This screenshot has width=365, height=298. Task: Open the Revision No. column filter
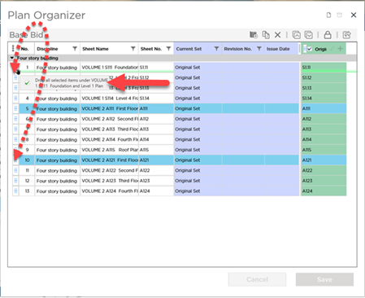(259, 49)
